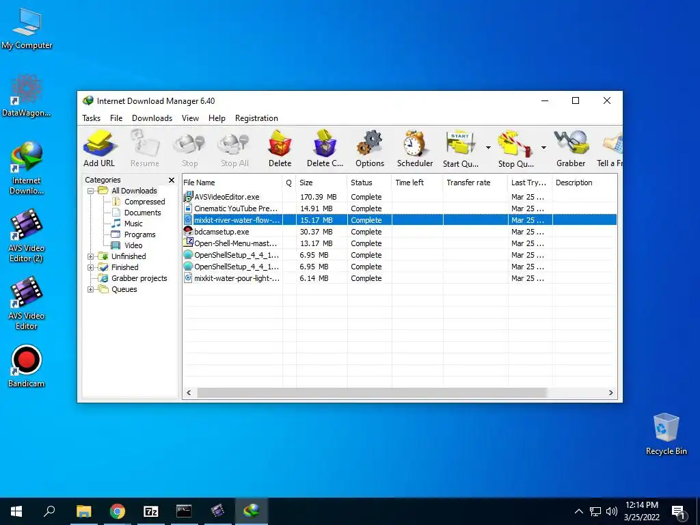Screen dimensions: 700x525
Task: Select Programs category in tree
Action: point(139,235)
